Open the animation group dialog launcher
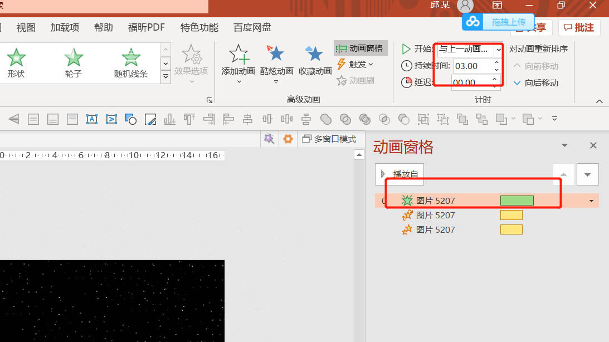This screenshot has width=609, height=342. point(210,101)
